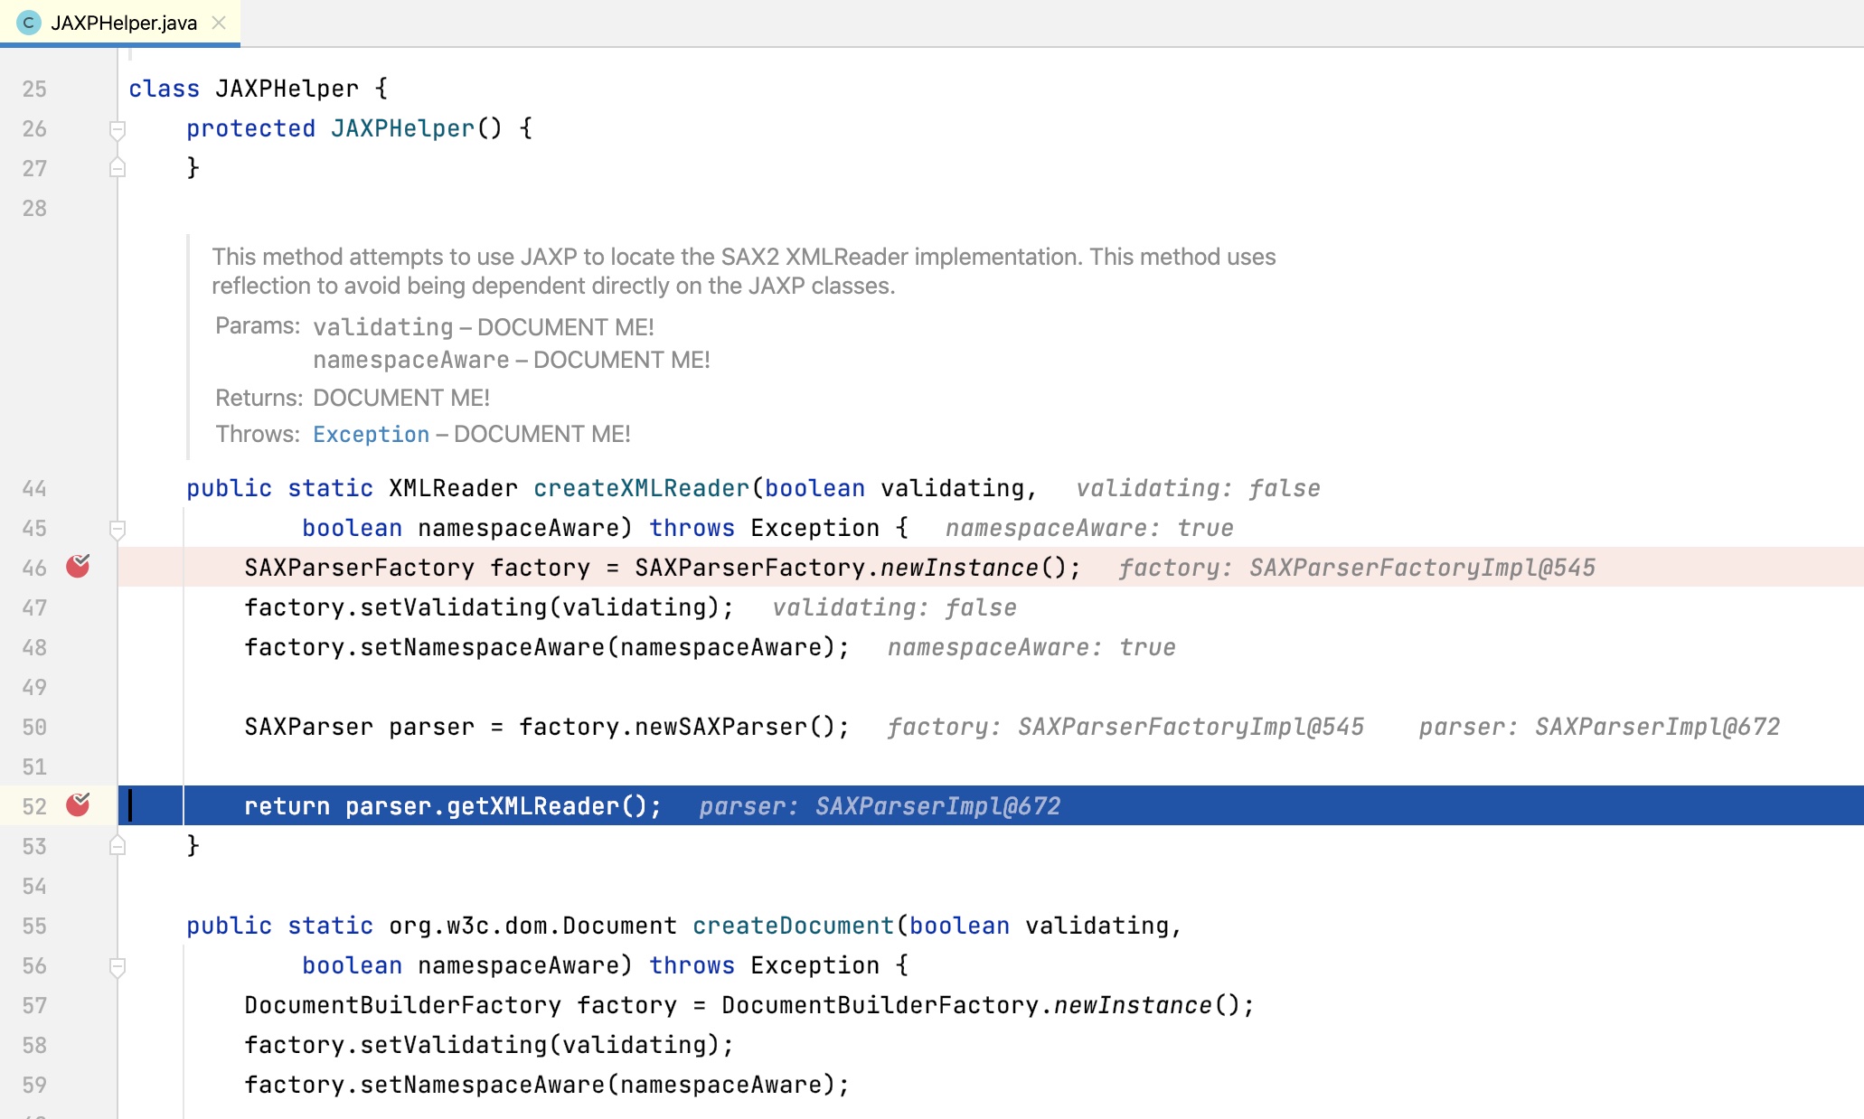
Task: Click line number 28 in the gutter
Action: point(34,208)
